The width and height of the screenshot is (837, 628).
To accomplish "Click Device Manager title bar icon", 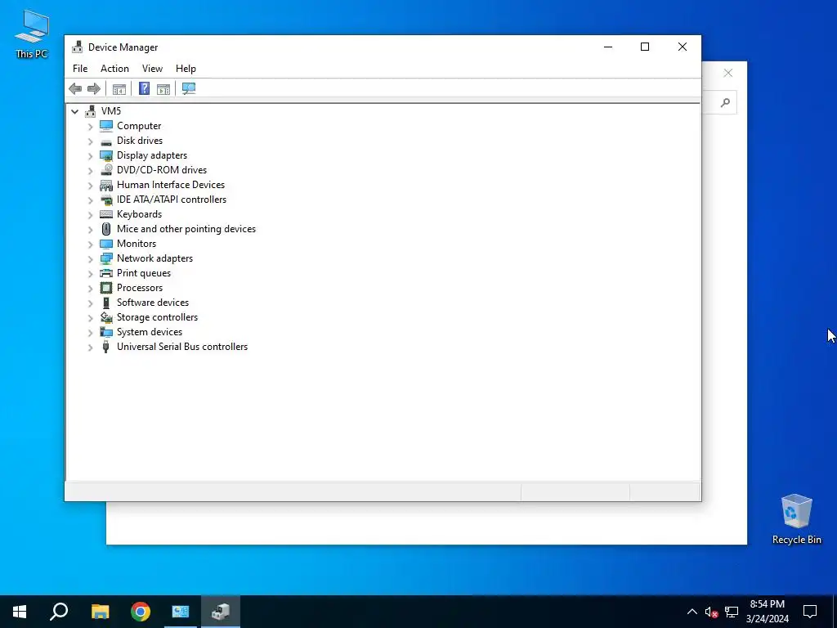I will tap(78, 47).
